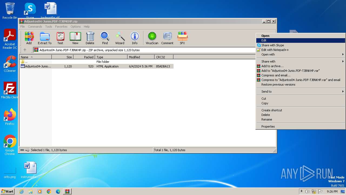
Task: Open Properties from context menu
Action: (x=300, y=126)
